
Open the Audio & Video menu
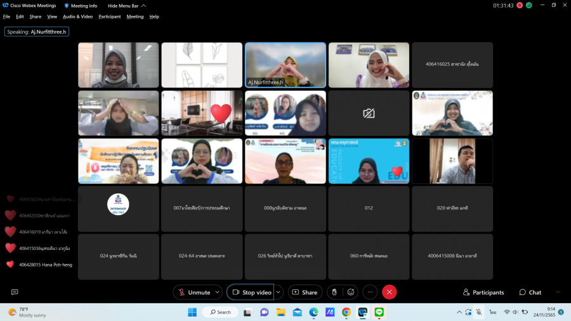77,16
